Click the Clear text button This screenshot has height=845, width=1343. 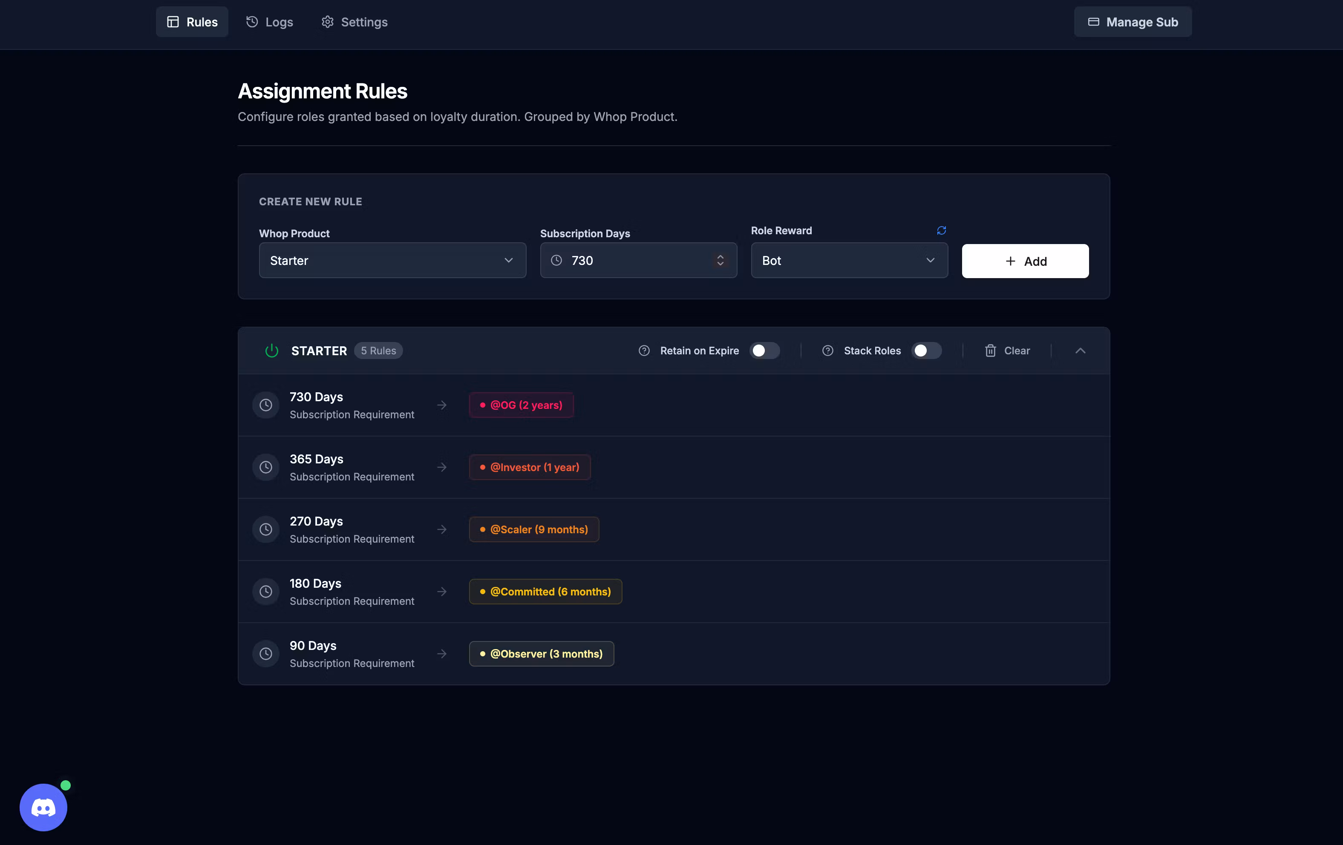[1017, 351]
